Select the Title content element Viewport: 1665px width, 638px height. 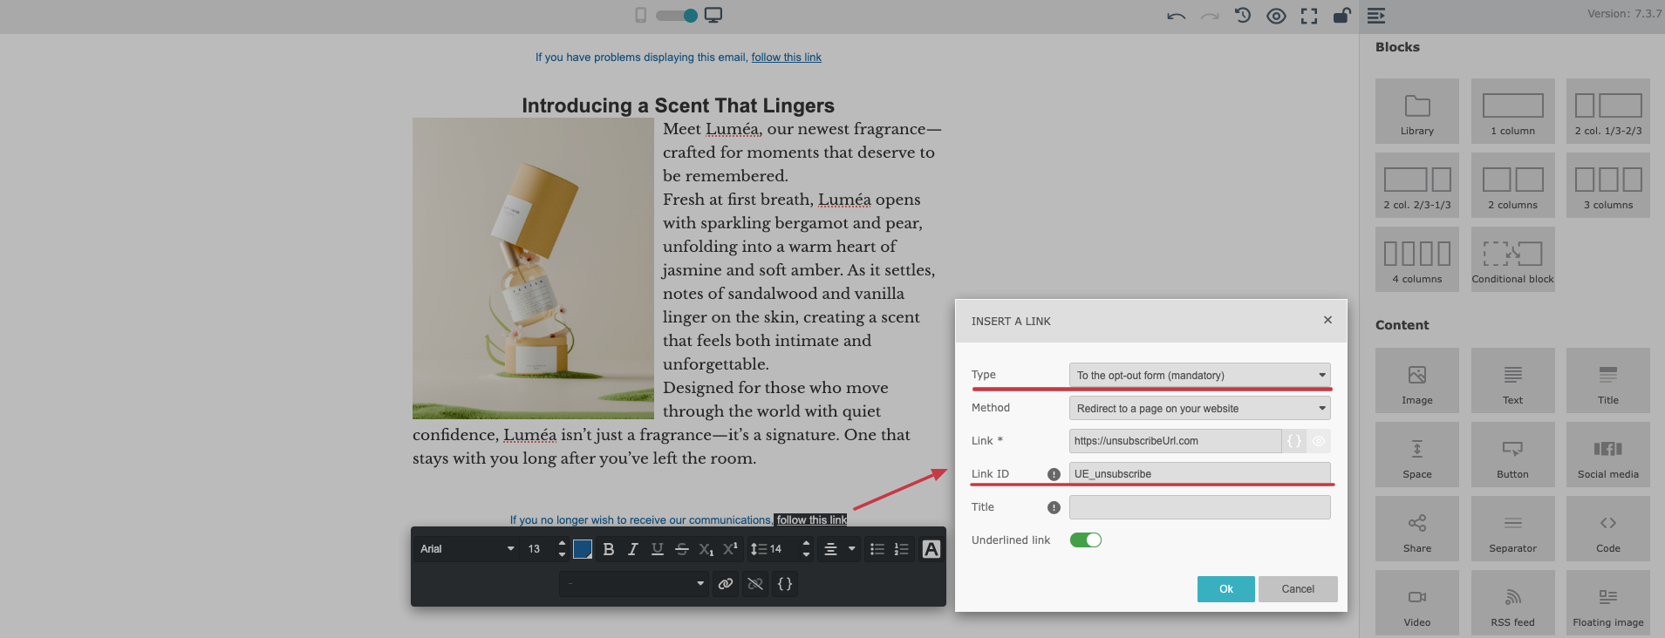[1608, 380]
